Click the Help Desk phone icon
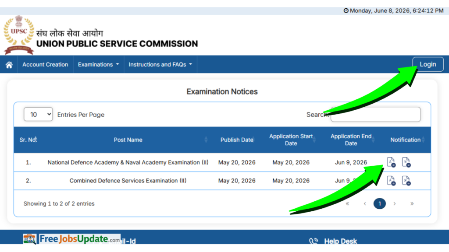Screen dimensions: 449x252 click(x=314, y=241)
